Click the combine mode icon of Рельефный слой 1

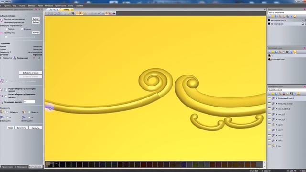[x=273, y=98]
